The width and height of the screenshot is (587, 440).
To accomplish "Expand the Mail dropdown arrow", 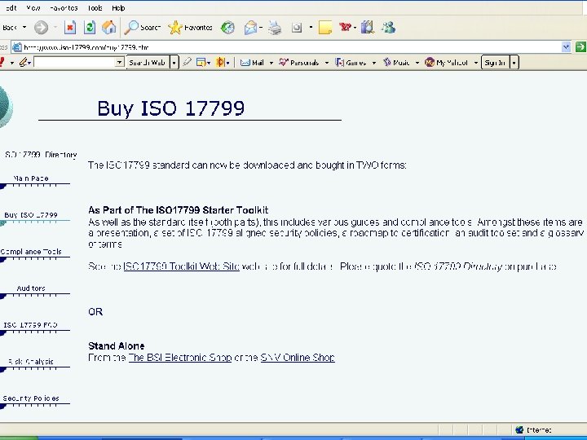I will tap(271, 63).
